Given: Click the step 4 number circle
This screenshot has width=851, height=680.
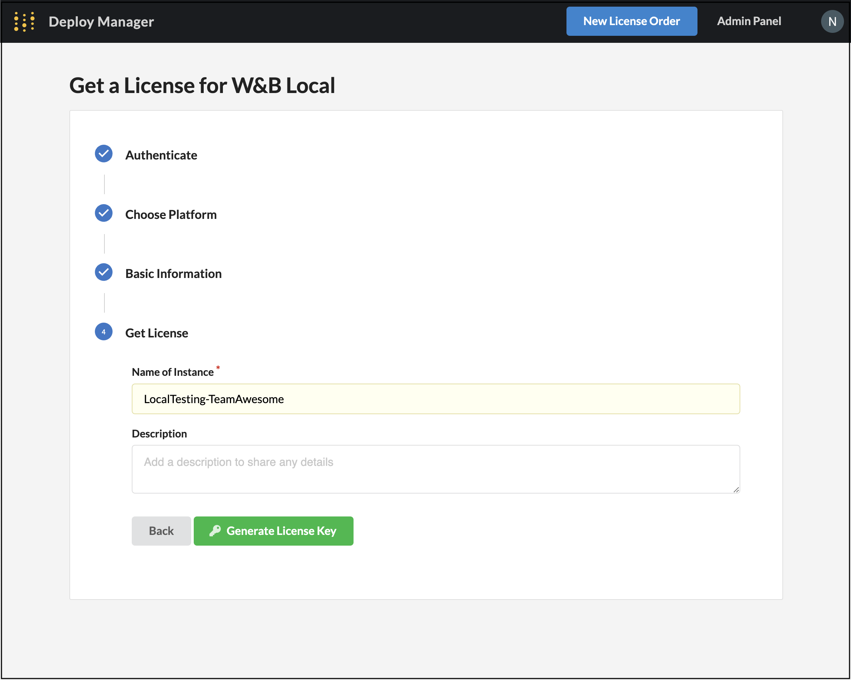Looking at the screenshot, I should (103, 332).
